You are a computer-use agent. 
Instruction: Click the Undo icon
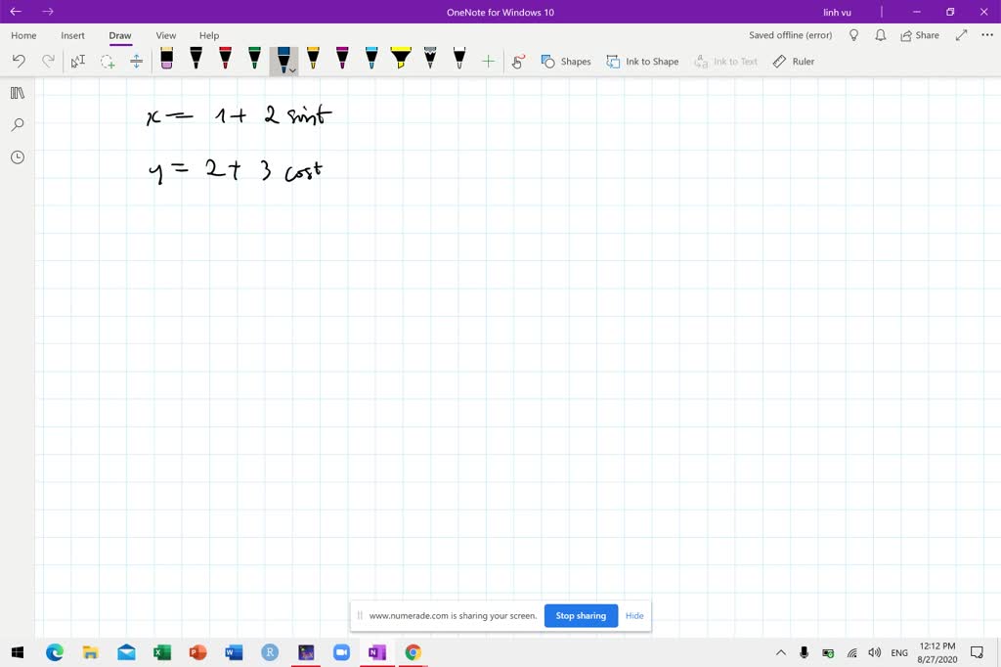[18, 61]
